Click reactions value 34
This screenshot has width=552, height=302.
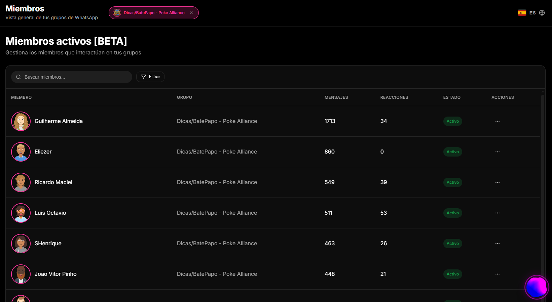point(384,121)
